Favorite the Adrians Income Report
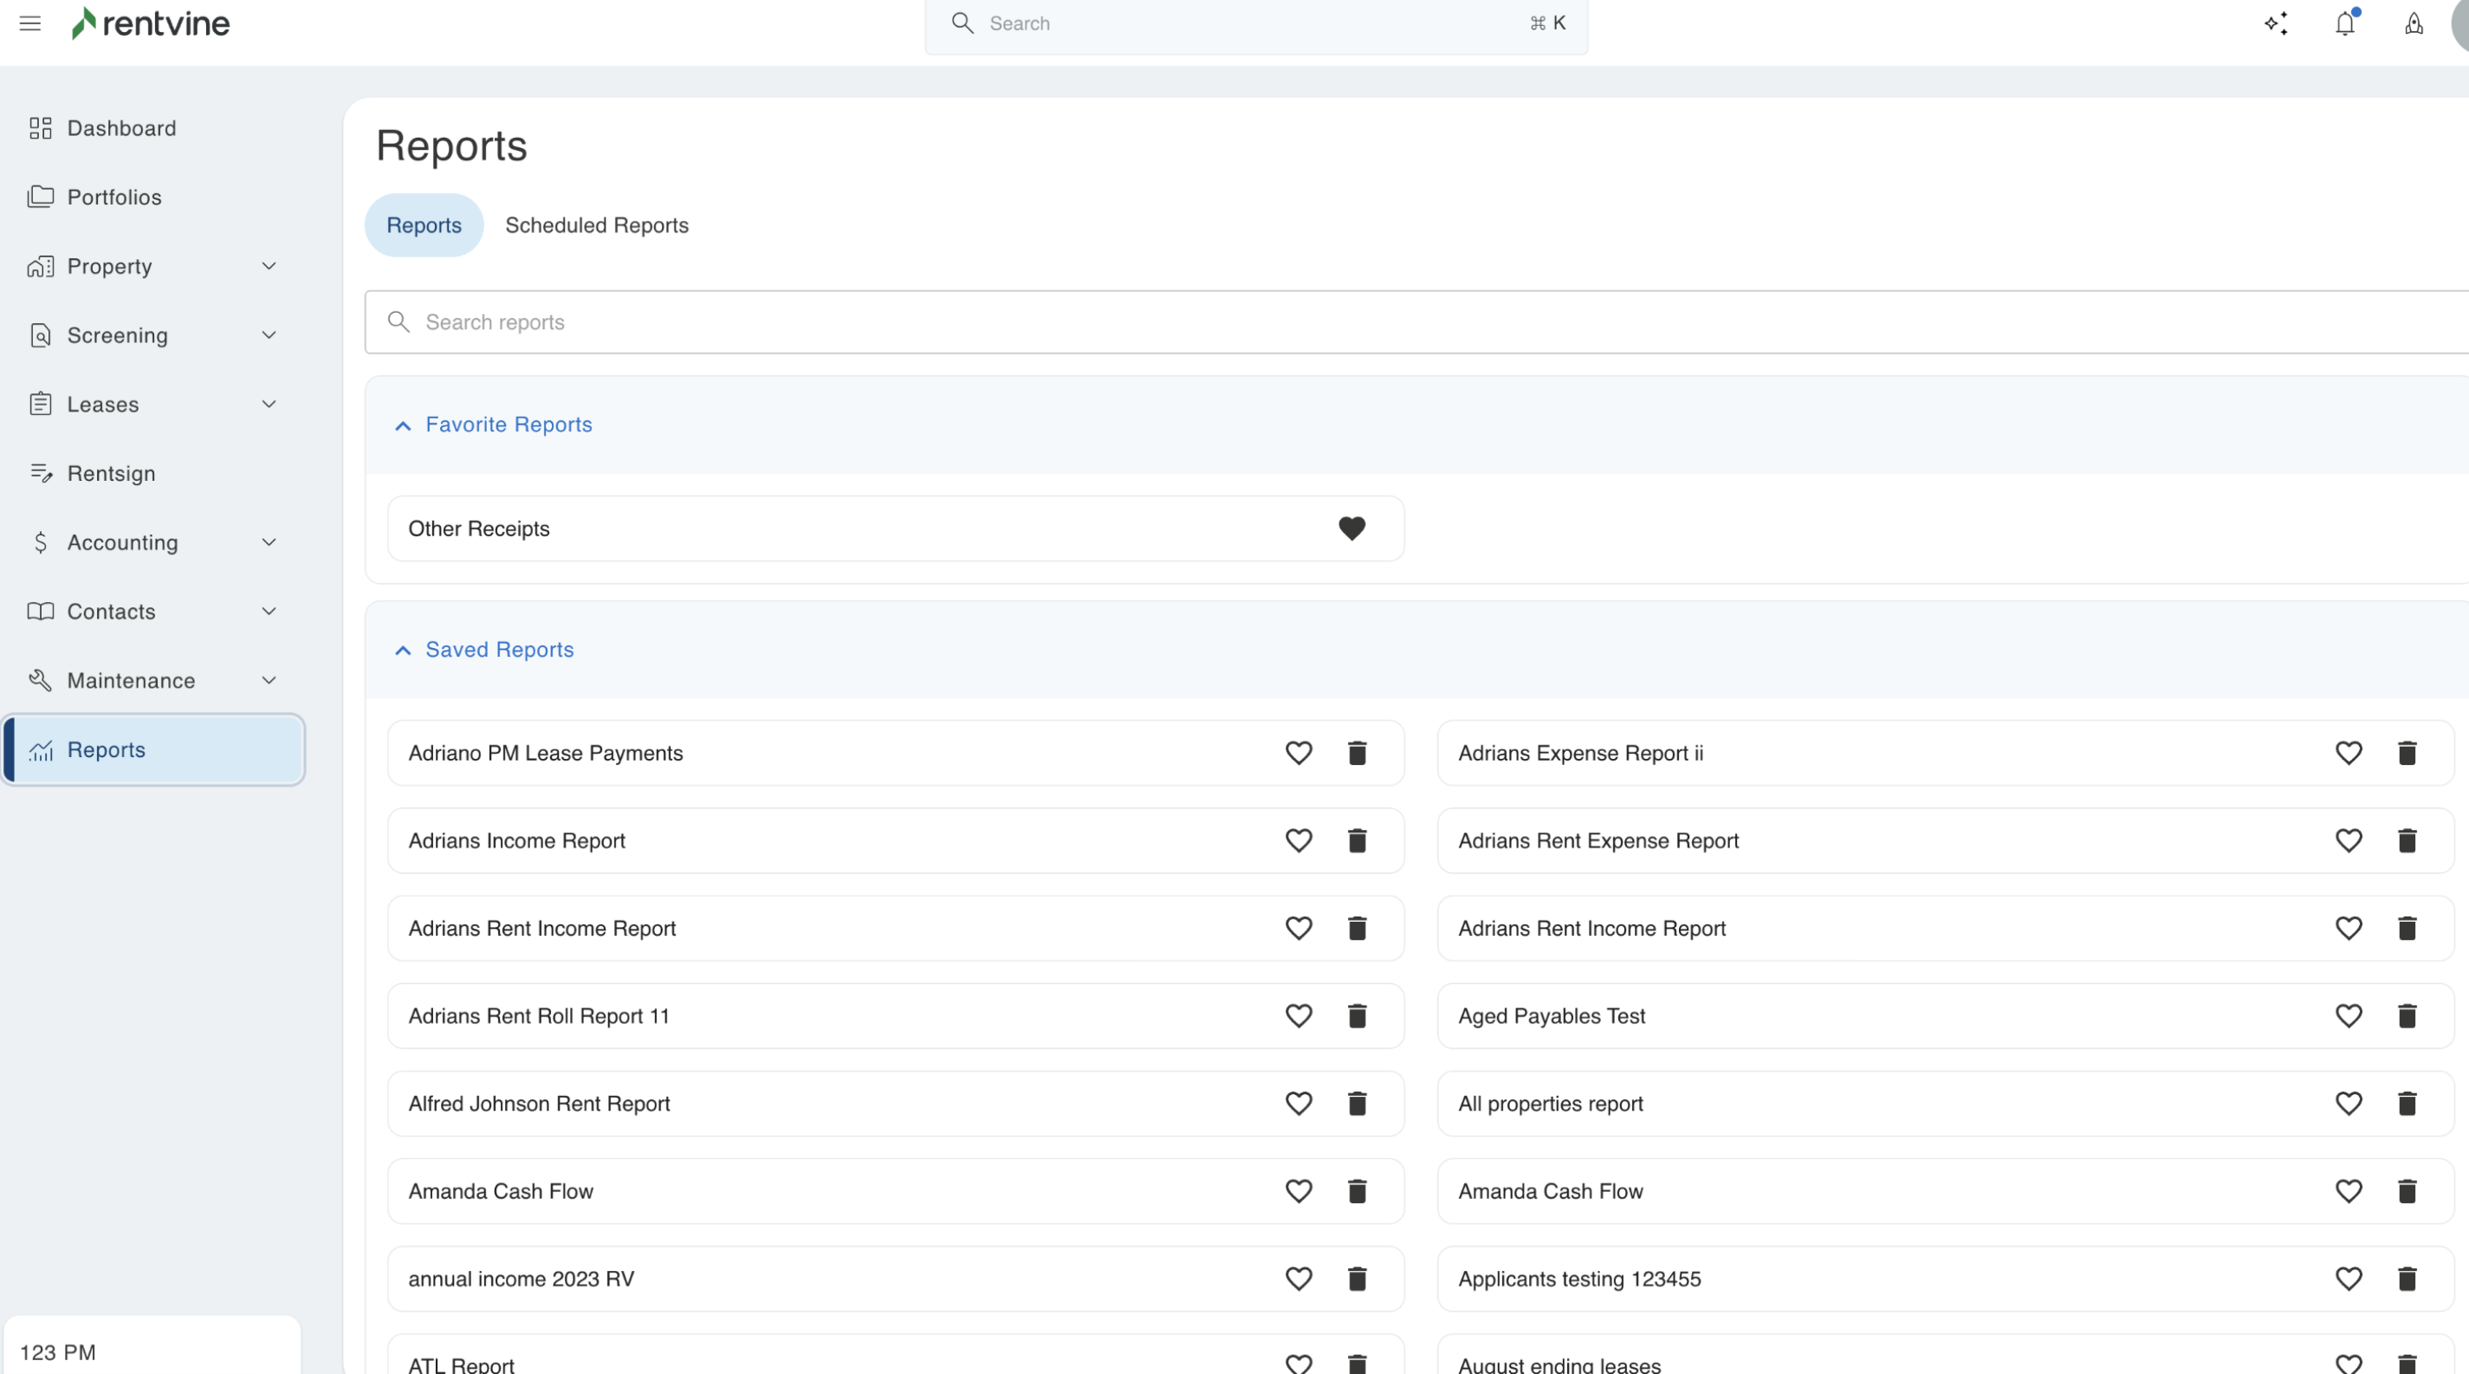The width and height of the screenshot is (2469, 1374). coord(1298,841)
